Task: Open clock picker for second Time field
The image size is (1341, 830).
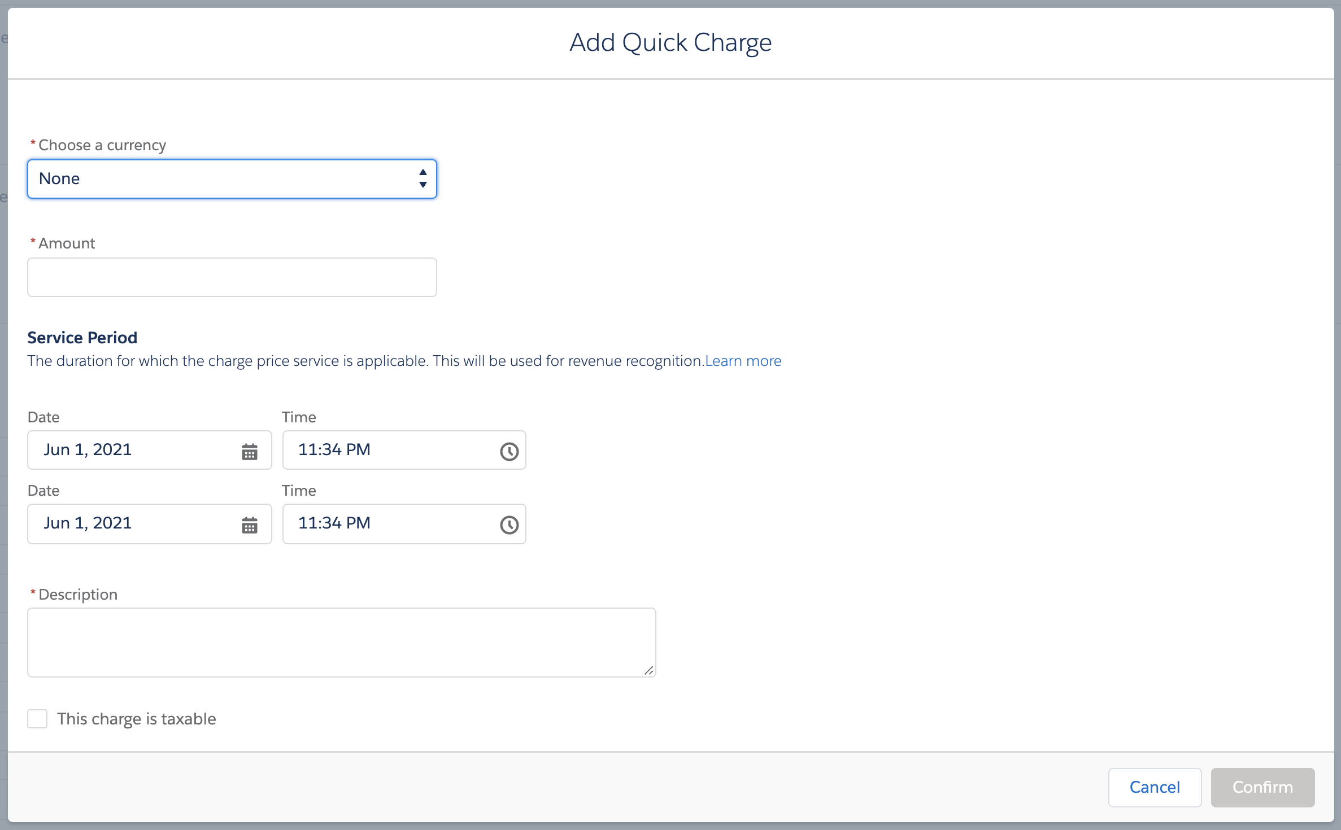Action: click(x=509, y=525)
